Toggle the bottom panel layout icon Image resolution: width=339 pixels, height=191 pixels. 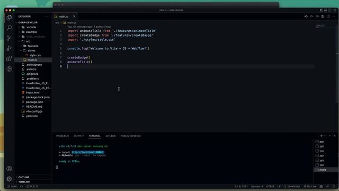[325, 10]
